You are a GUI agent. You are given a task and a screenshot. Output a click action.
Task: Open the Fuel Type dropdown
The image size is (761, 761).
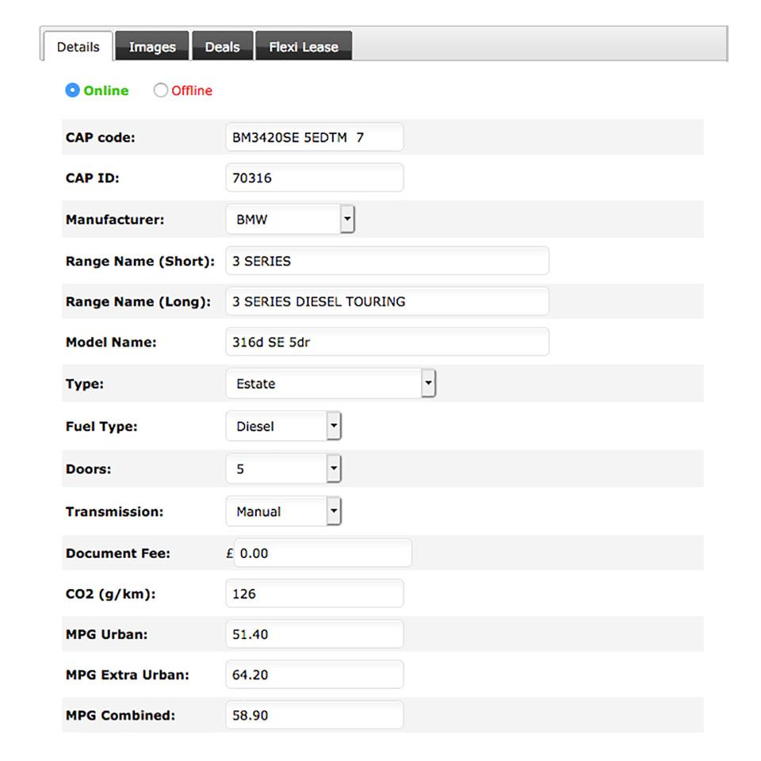click(x=283, y=426)
